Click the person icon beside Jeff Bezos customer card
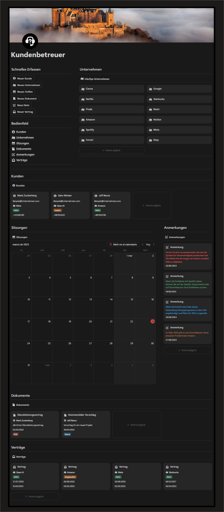224x512 pixels. pos(96,196)
